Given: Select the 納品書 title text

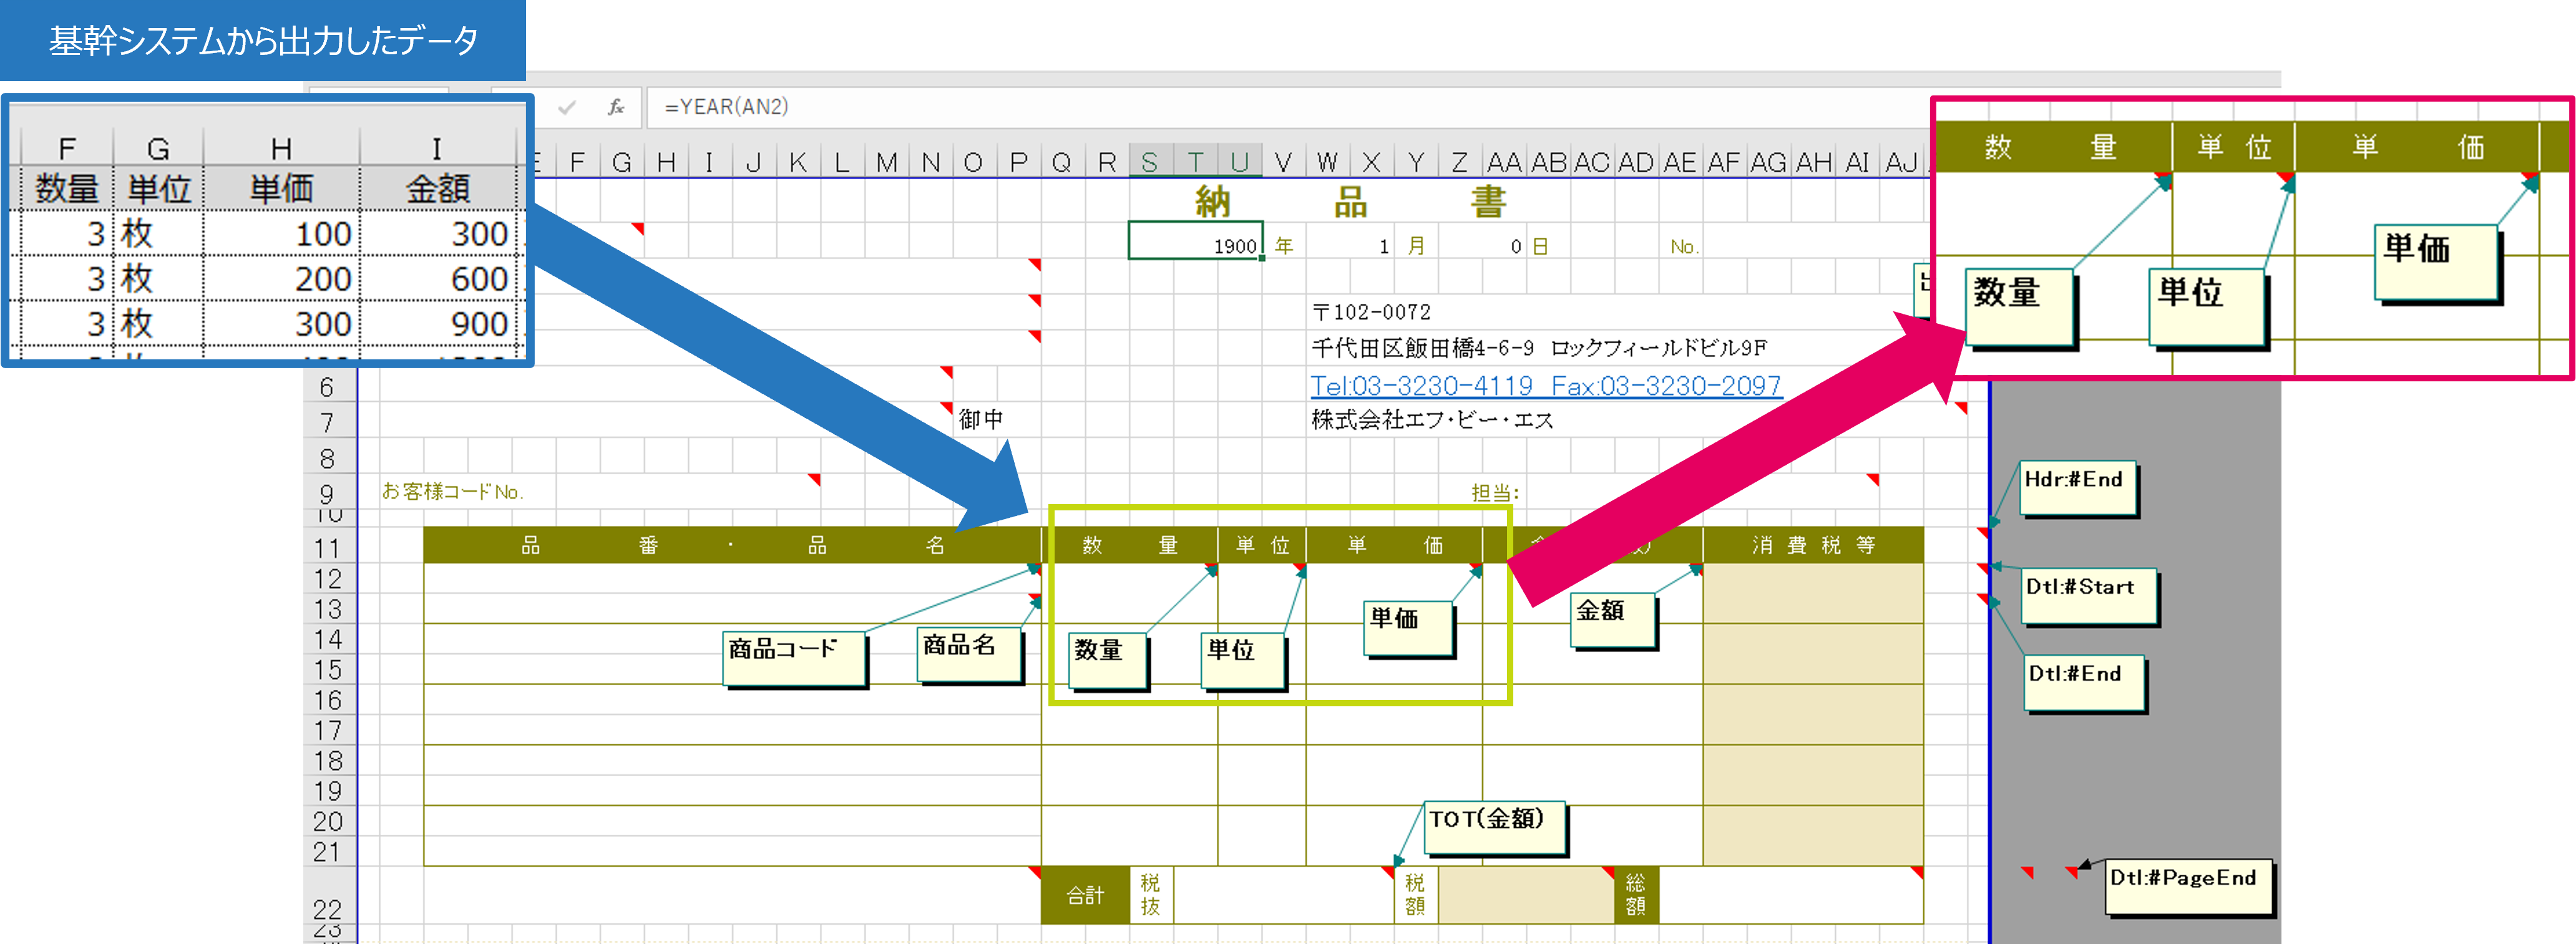Looking at the screenshot, I should 1350,203.
